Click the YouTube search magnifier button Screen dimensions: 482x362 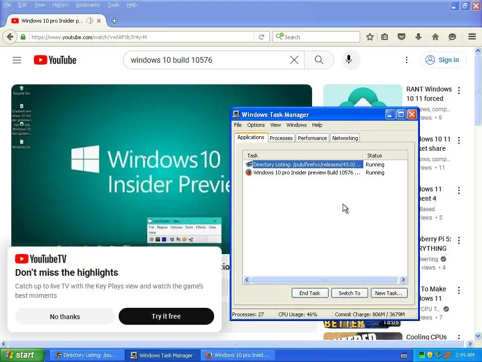point(319,60)
